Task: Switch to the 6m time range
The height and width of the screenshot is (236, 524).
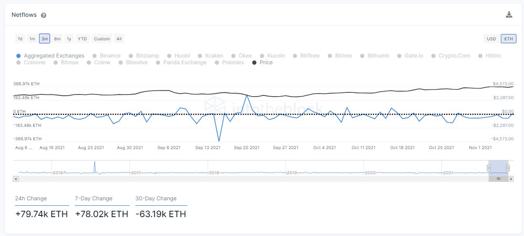Action: tap(57, 39)
